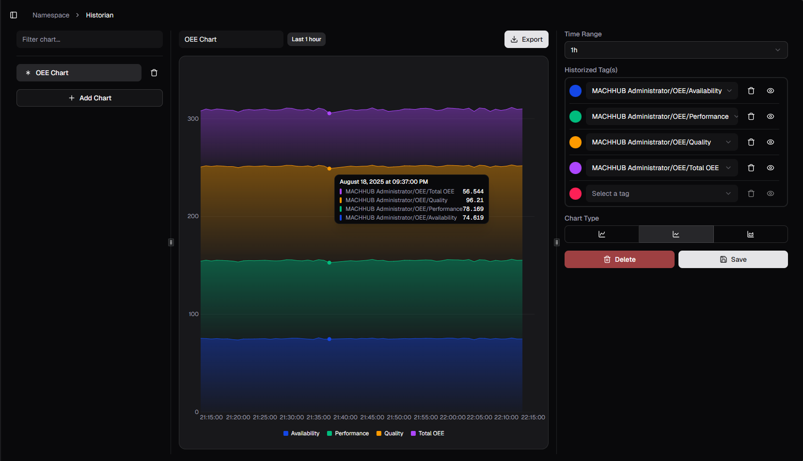Save the chart configuration
The height and width of the screenshot is (461, 803).
point(733,259)
